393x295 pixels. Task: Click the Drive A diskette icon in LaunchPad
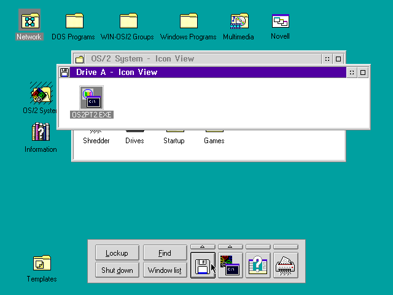(x=203, y=265)
